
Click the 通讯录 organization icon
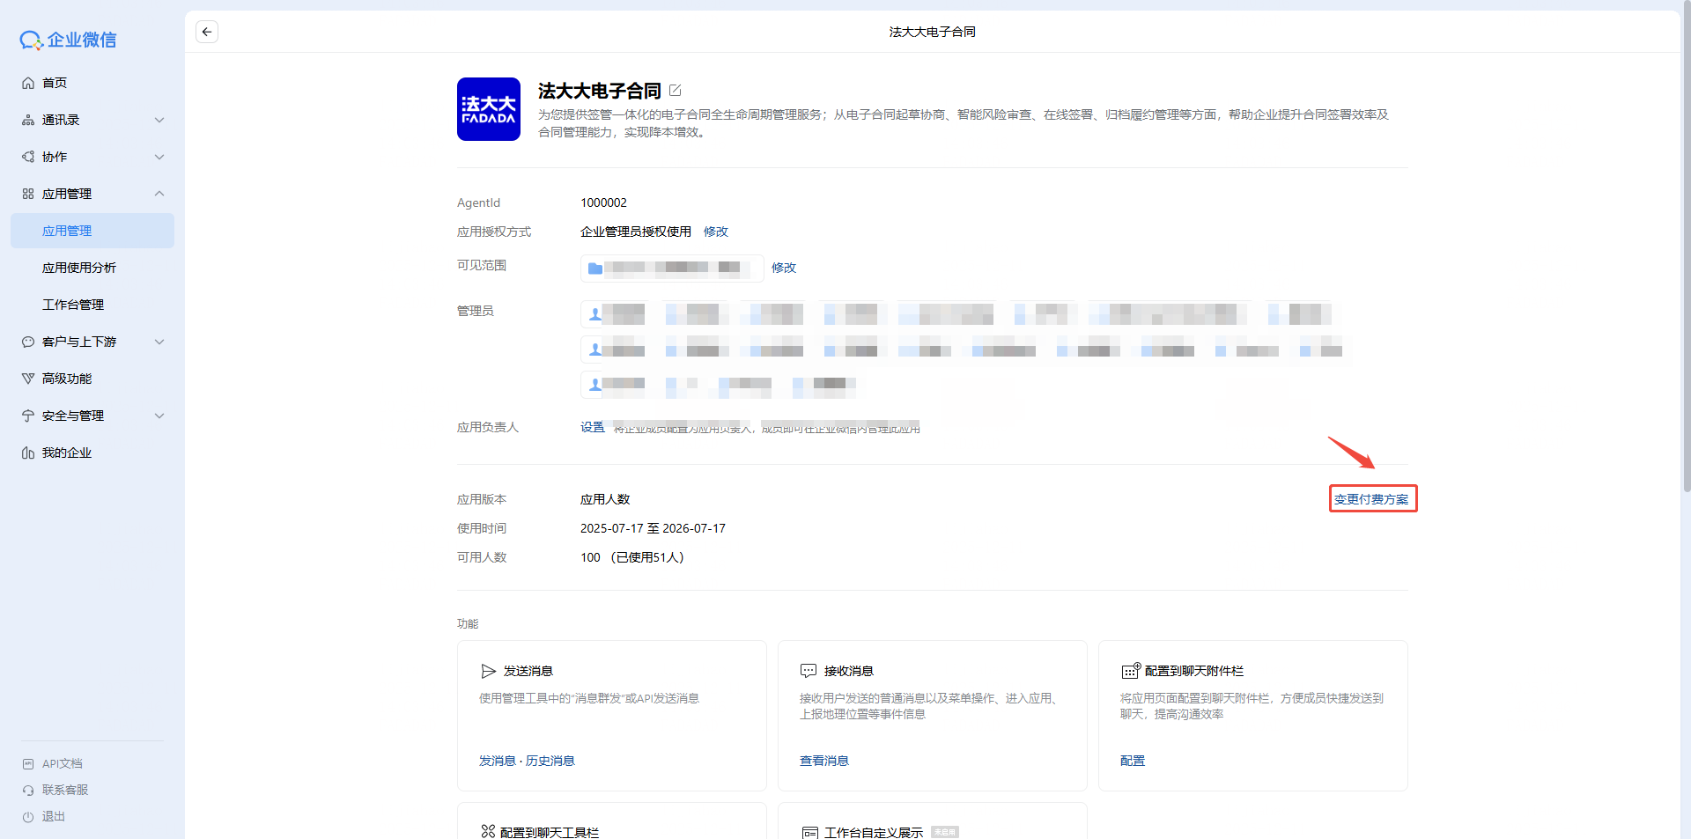28,120
